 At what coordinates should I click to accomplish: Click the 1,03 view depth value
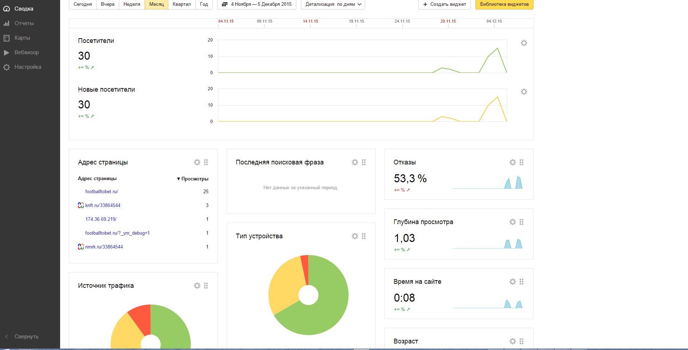404,238
